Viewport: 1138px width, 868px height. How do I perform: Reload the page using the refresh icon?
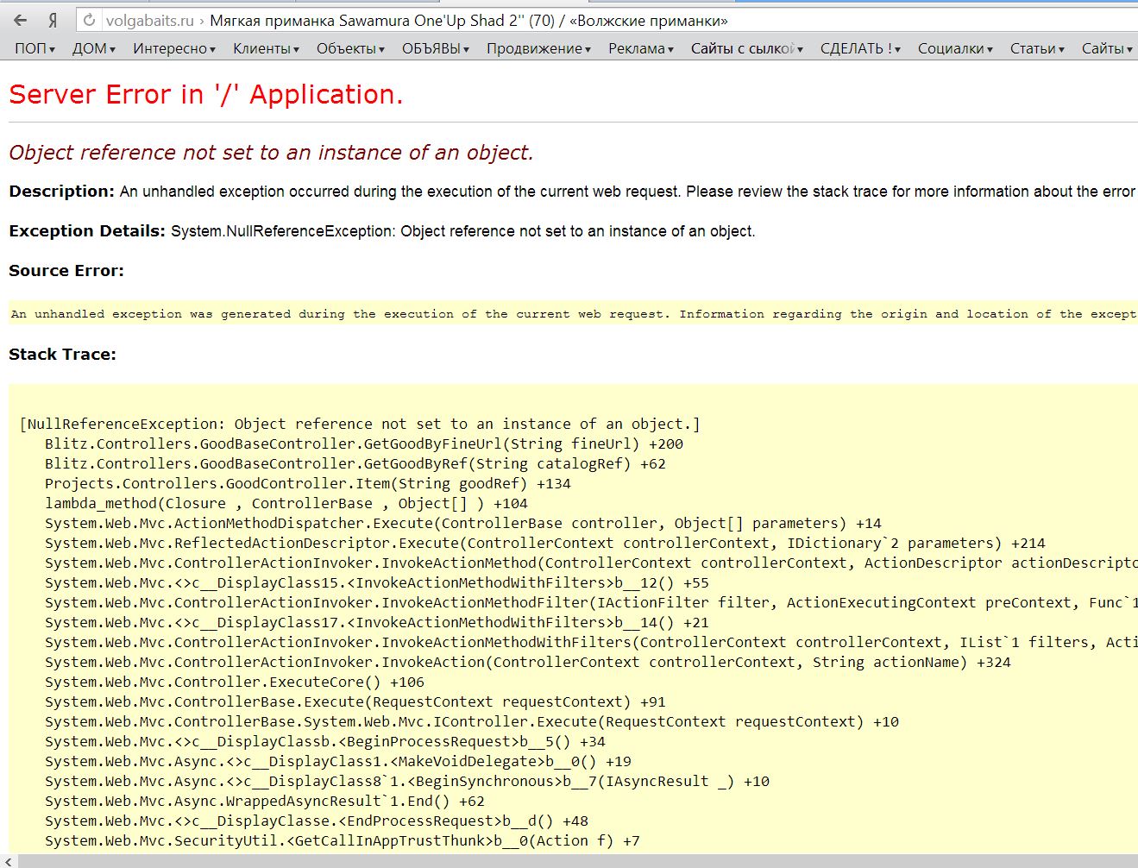89,20
